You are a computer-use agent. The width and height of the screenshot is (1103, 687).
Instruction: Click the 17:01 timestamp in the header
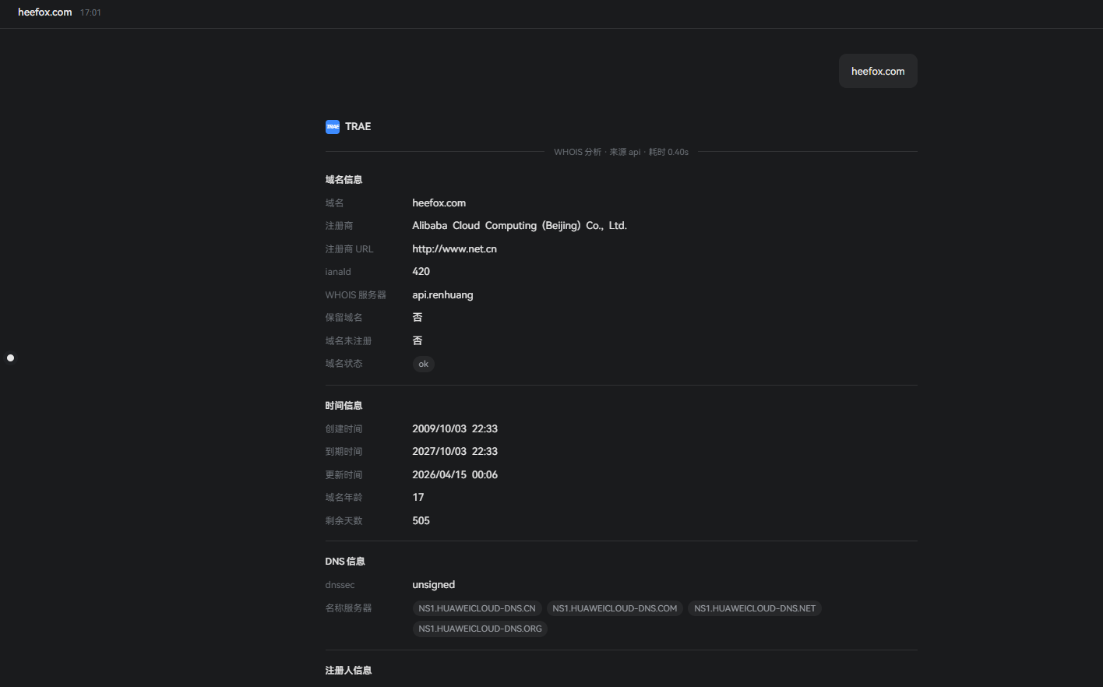(90, 13)
